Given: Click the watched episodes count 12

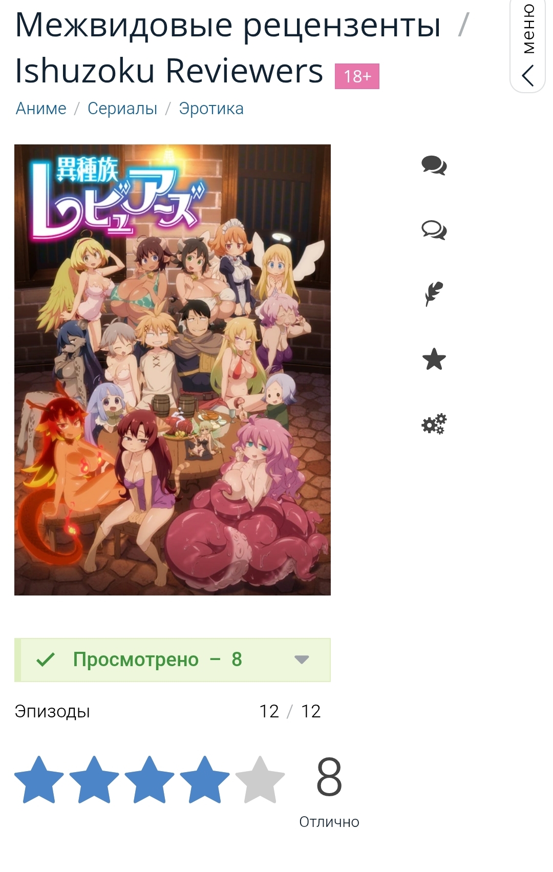Looking at the screenshot, I should click(x=269, y=711).
